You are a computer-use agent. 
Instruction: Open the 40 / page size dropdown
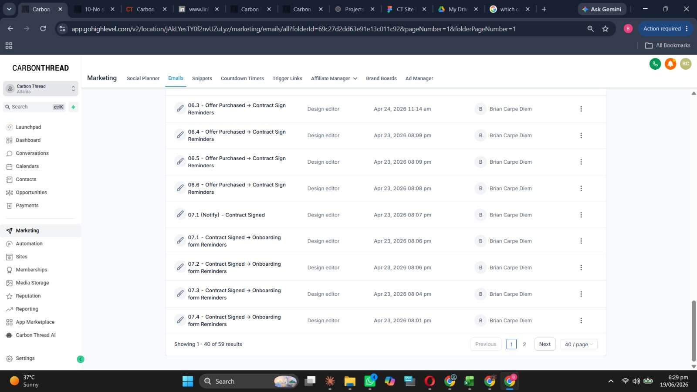tap(579, 344)
